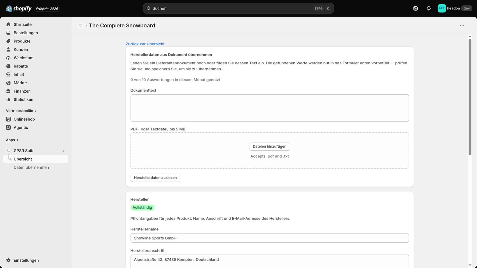Open Produkte in the sidebar
Screen dimensions: 477x268
35,41
